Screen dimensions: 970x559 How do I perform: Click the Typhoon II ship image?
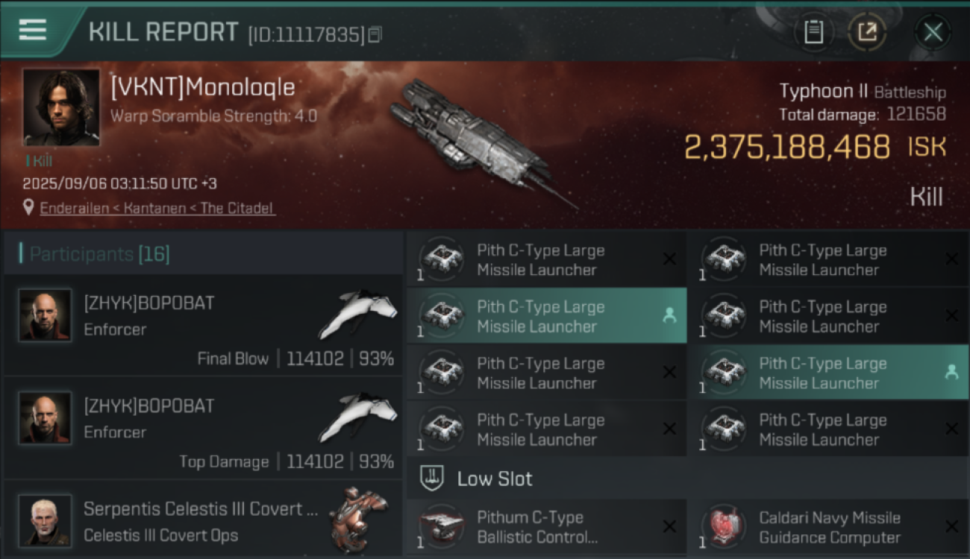(478, 138)
